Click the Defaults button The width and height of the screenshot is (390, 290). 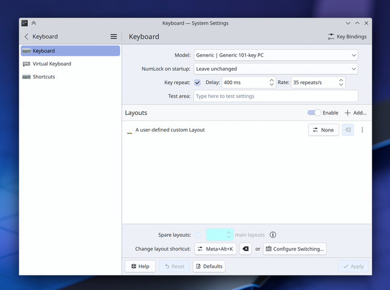tap(209, 267)
